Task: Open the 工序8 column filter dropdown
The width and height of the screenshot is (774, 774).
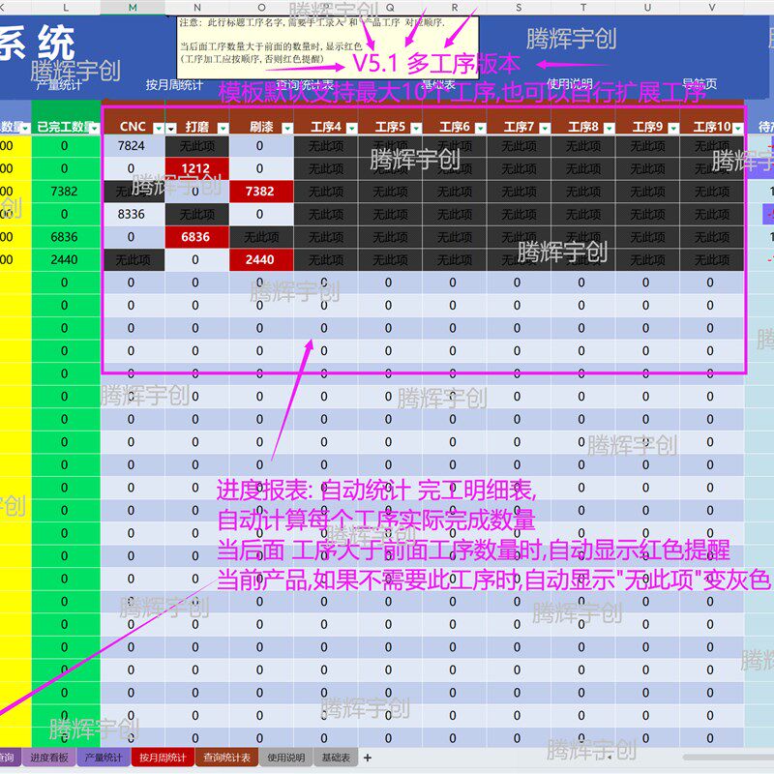Action: point(610,129)
